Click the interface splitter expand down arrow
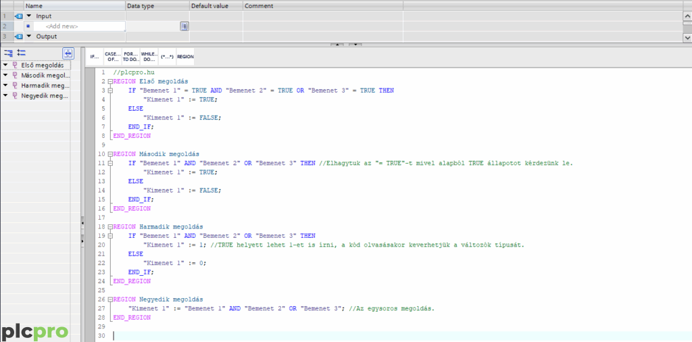Viewport: 692px width, 342px height. (x=355, y=45)
